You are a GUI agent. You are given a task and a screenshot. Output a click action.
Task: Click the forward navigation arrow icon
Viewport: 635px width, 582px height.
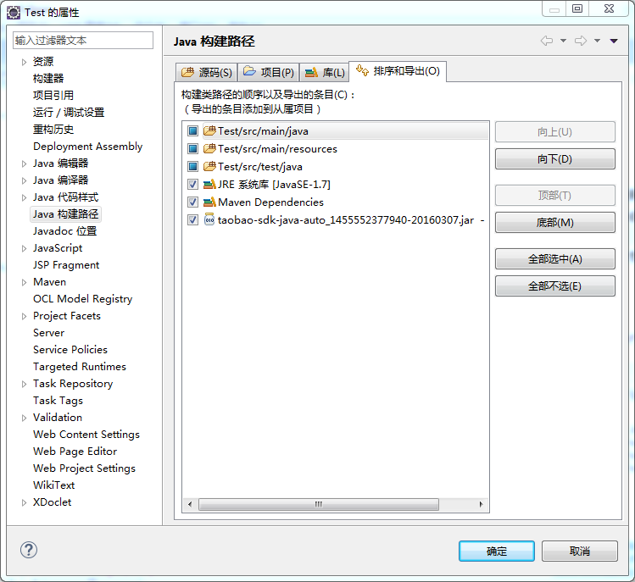click(x=581, y=41)
